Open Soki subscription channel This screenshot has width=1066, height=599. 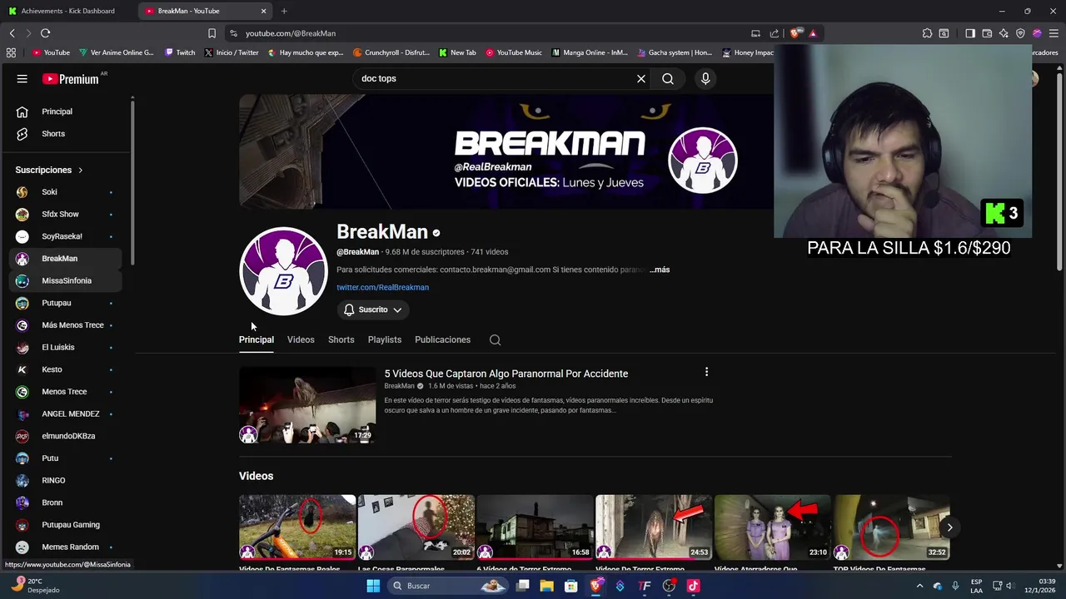tap(65, 192)
